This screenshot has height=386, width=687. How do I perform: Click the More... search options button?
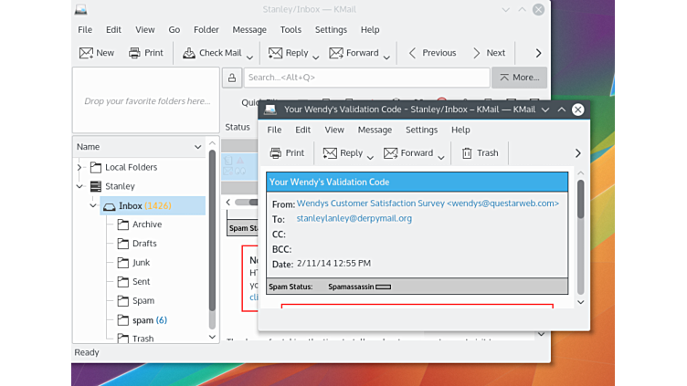click(519, 78)
